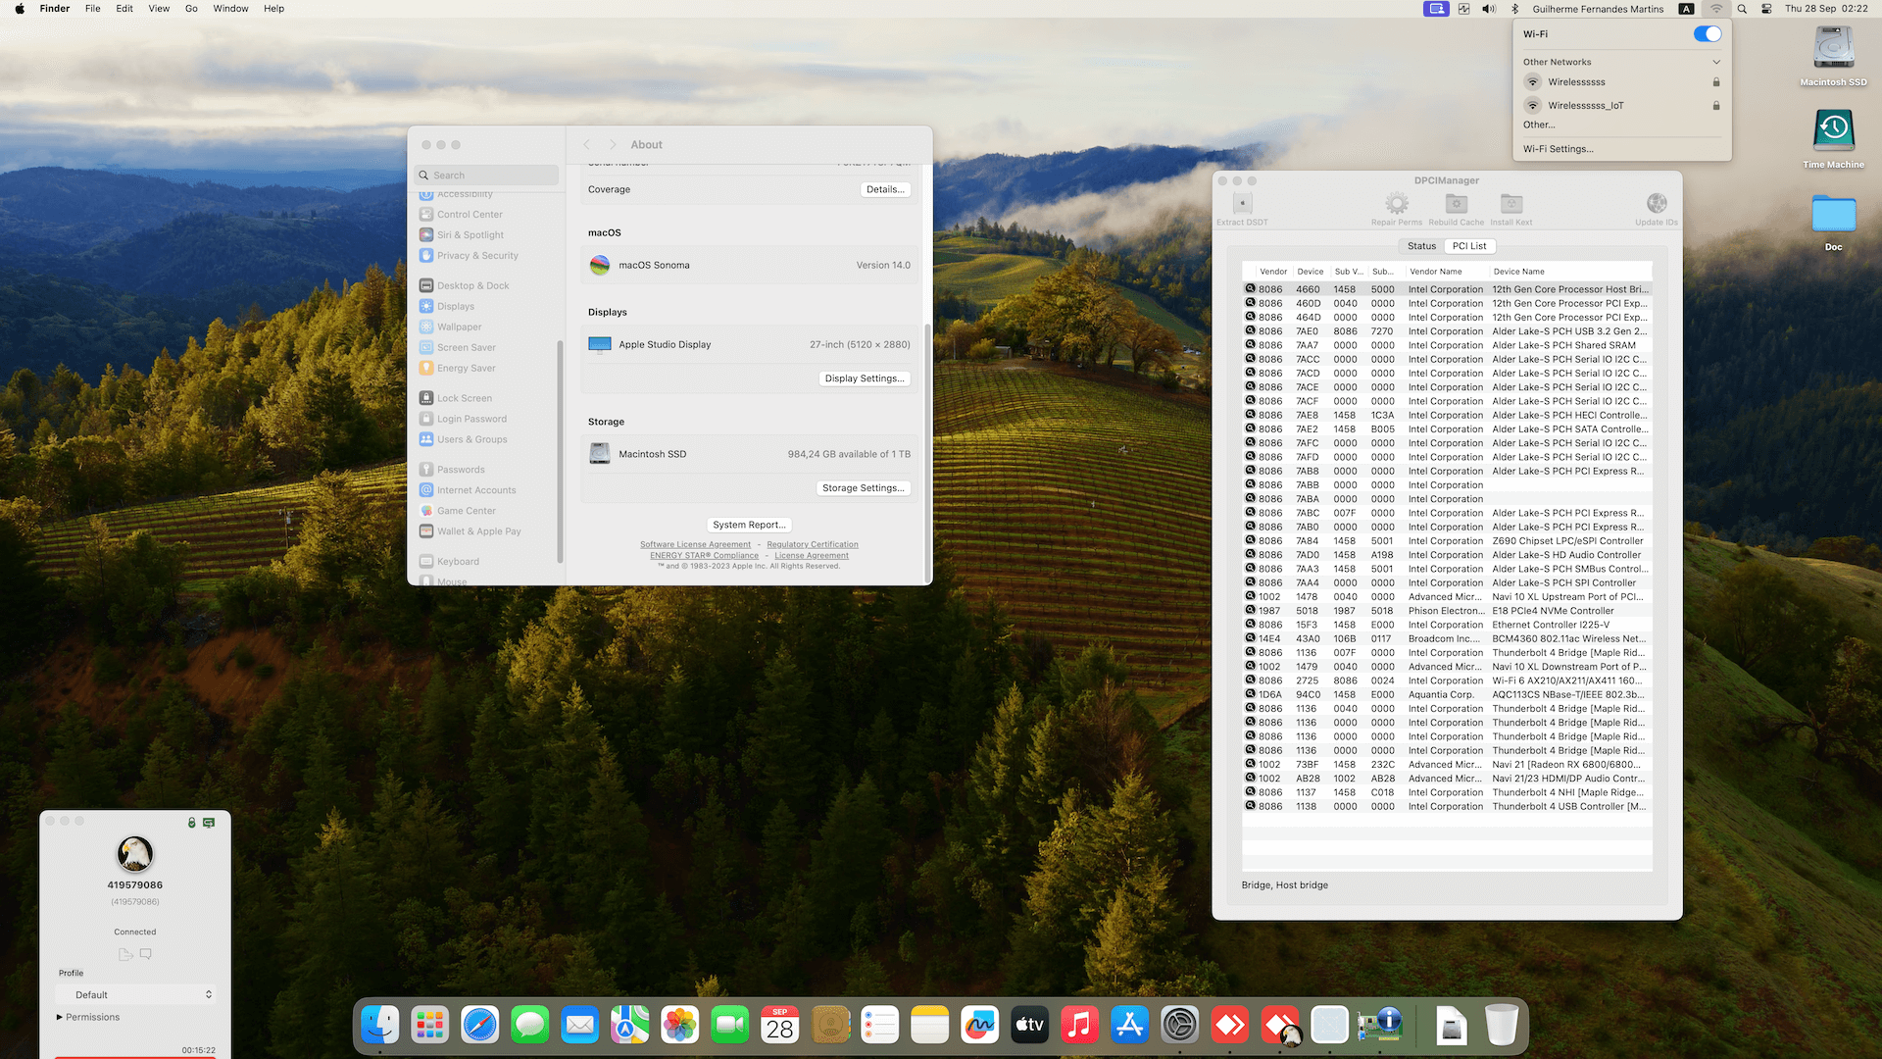Screen dimensions: 1882x1059
Task: Select the PCI List segment
Action: coord(1468,246)
